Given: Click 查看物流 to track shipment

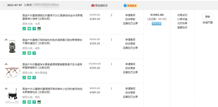Looking at the screenshot, I should pyautogui.click(x=182, y=28).
